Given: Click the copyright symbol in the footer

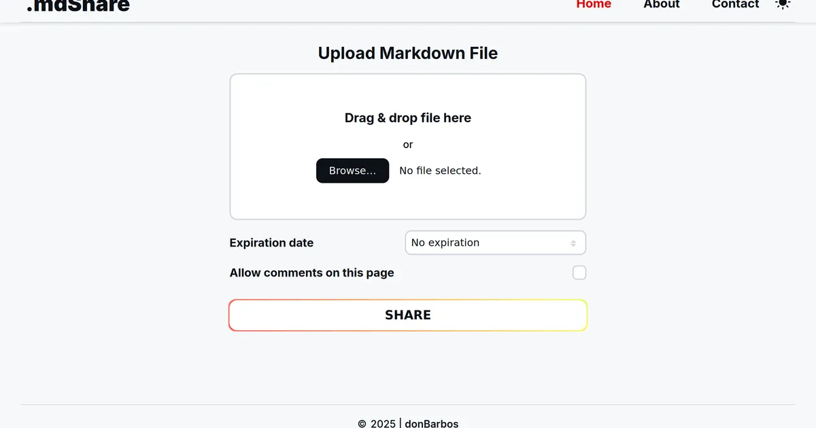Looking at the screenshot, I should click(362, 424).
